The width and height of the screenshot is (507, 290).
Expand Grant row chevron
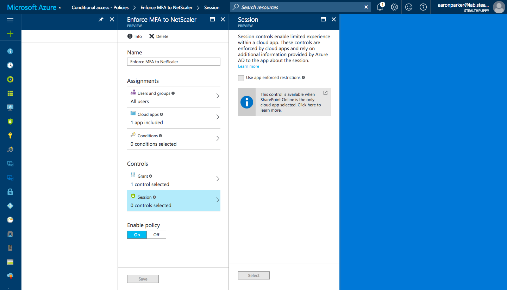[218, 179]
